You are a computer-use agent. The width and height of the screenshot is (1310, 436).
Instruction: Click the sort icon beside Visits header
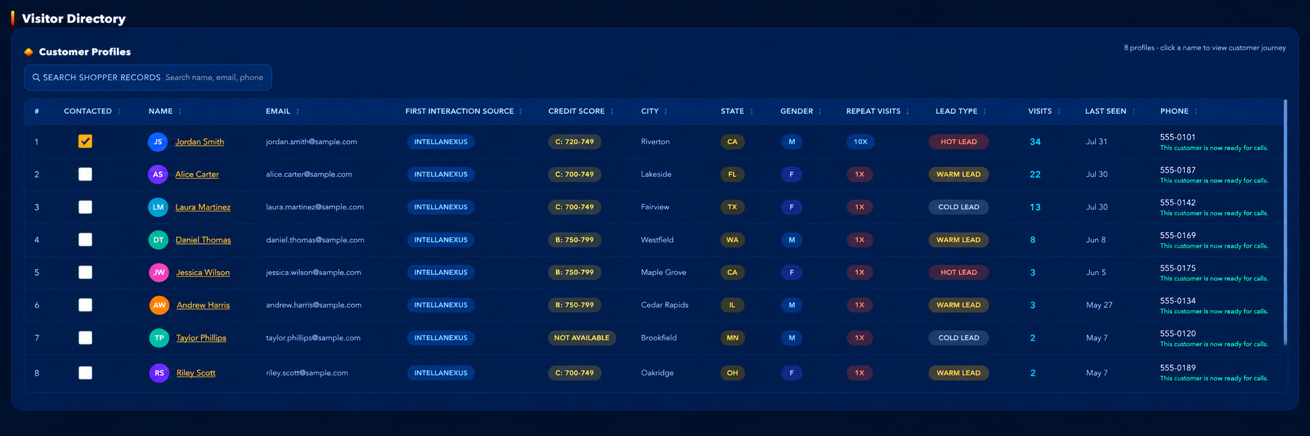coord(1058,111)
